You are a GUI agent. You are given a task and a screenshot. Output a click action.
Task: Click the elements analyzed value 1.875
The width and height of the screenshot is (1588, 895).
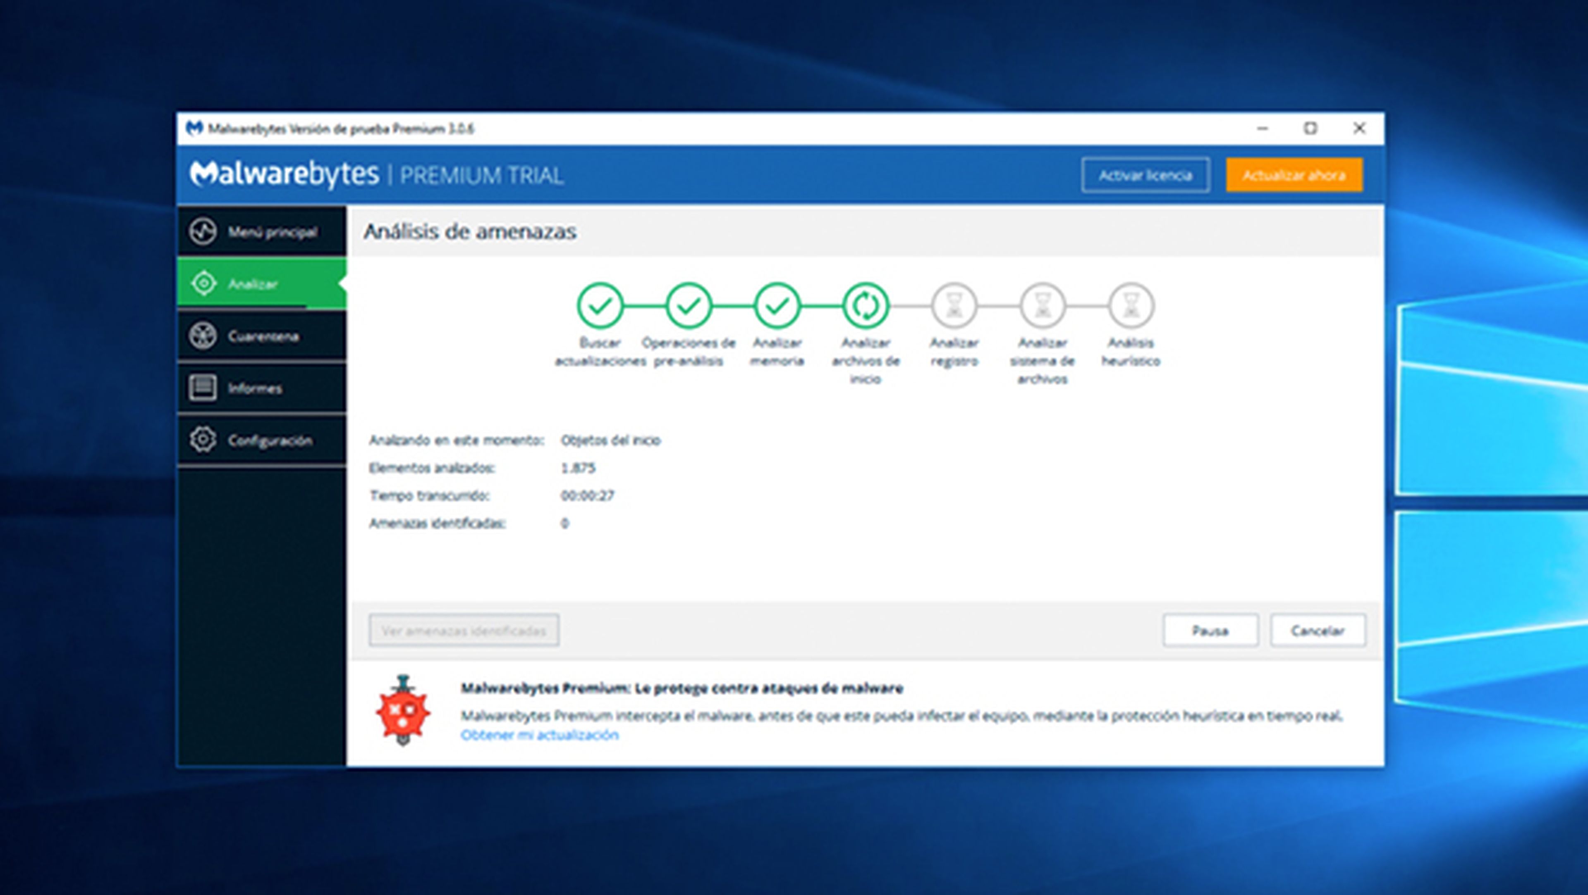578,467
